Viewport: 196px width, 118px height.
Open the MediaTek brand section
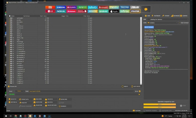93,11
